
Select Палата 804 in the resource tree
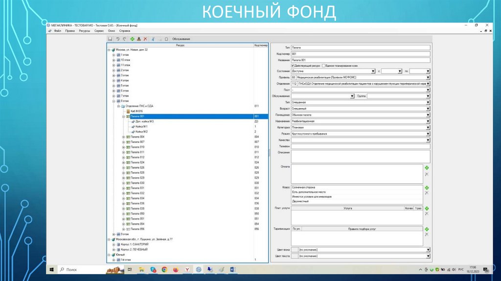tap(137, 137)
